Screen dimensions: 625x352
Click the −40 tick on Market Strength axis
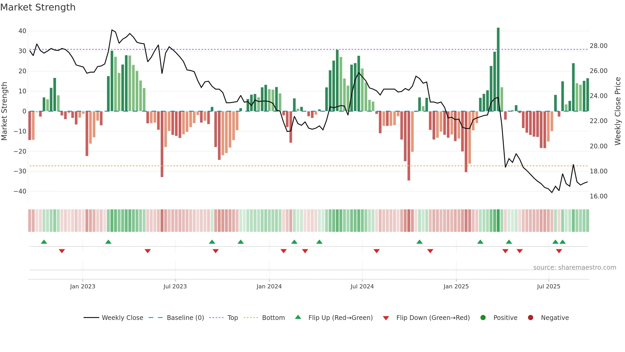pos(20,191)
